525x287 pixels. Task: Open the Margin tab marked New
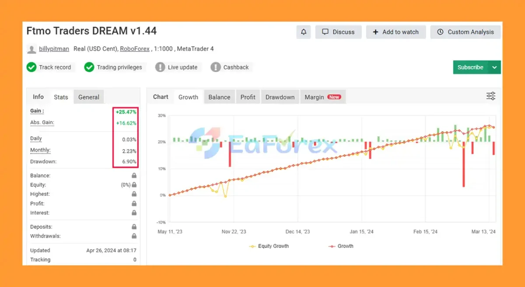pyautogui.click(x=322, y=97)
